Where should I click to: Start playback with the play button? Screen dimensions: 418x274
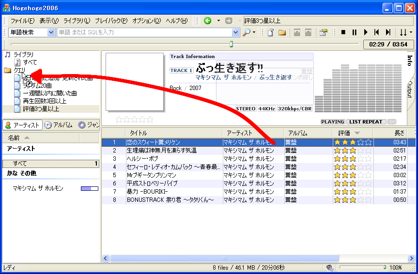click(x=366, y=32)
